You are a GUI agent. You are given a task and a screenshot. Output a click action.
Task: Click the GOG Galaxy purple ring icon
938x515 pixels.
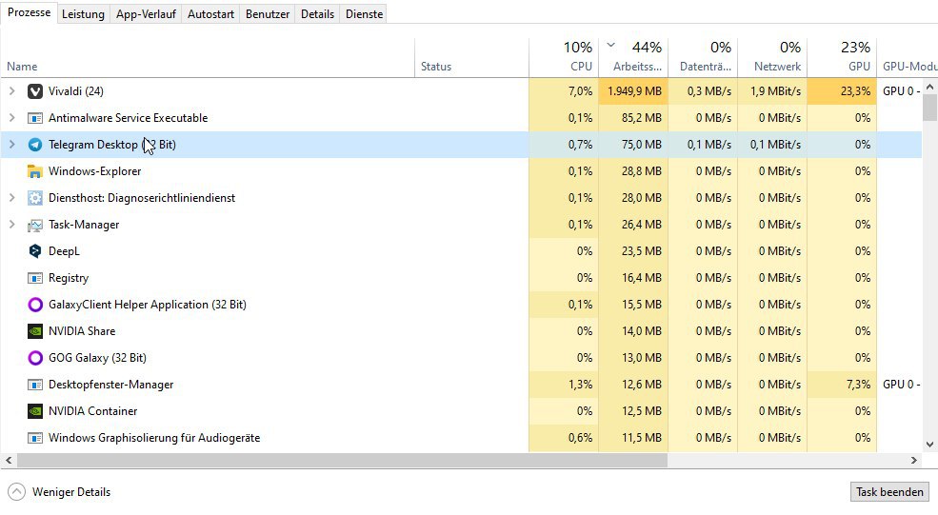click(35, 358)
